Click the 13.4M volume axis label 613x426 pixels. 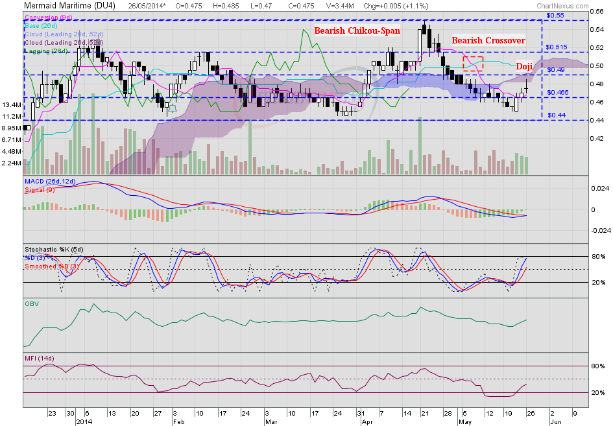(x=11, y=105)
